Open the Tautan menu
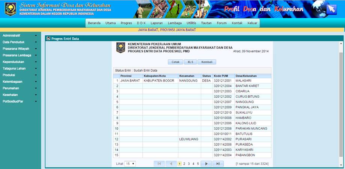 pos(206,23)
